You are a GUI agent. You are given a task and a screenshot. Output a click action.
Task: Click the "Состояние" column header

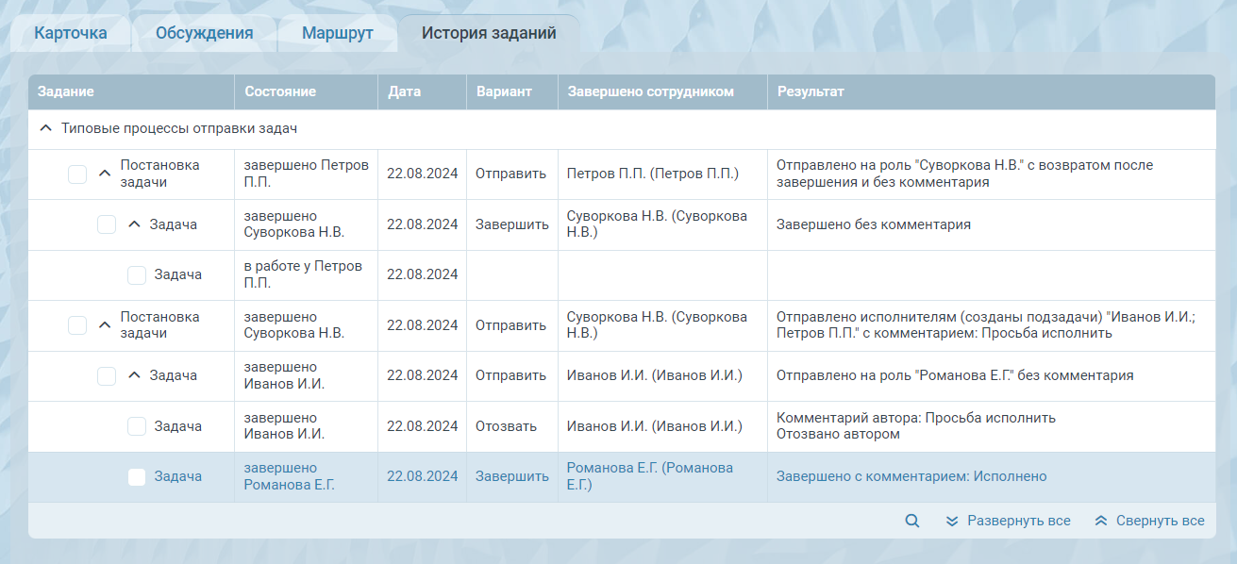point(280,91)
